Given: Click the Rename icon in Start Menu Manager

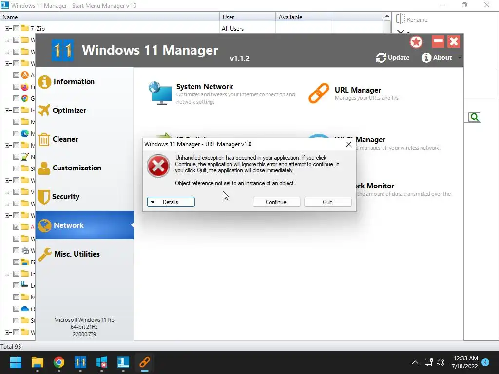Looking at the screenshot, I should coord(401,19).
